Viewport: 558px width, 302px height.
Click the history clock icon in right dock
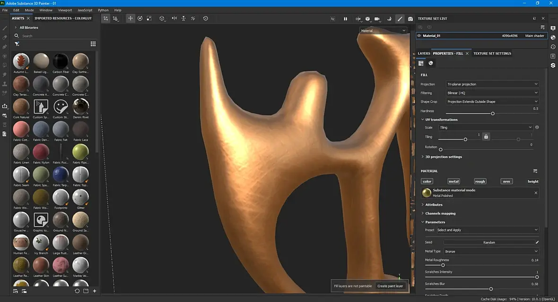553,47
